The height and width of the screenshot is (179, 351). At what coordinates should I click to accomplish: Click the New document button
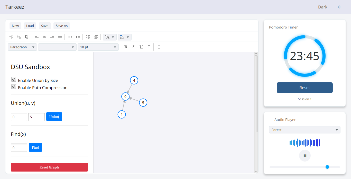[x=15, y=26]
